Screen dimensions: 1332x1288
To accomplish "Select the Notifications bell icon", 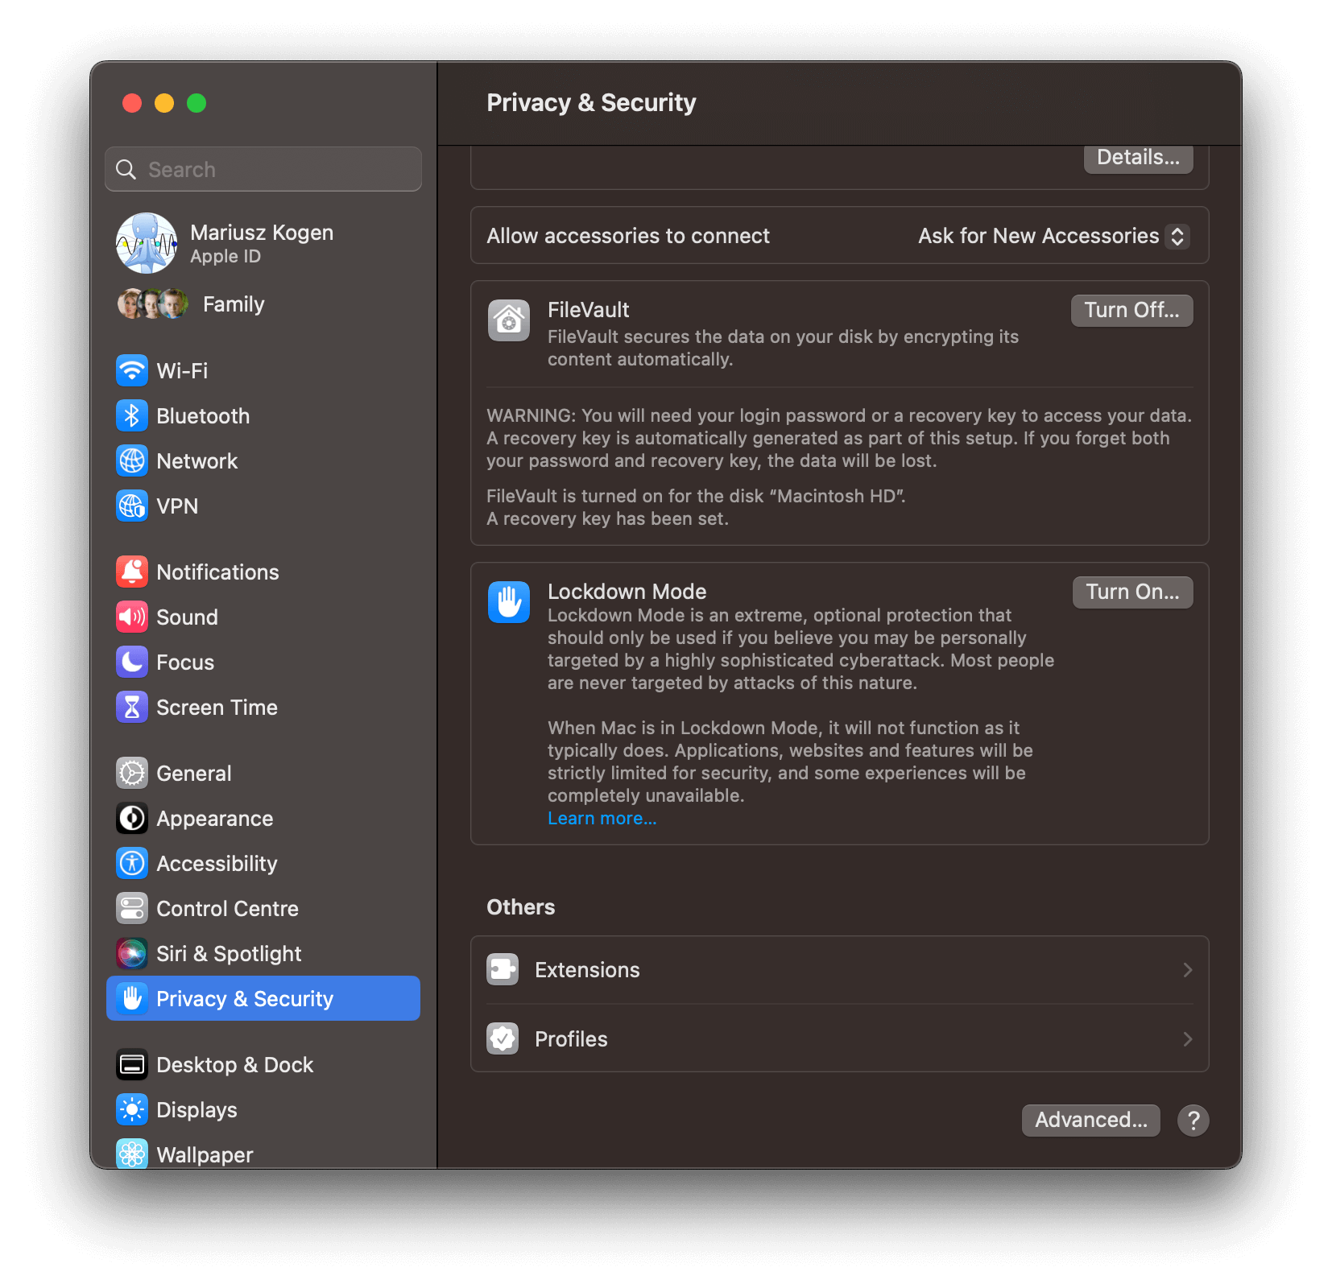I will coord(132,572).
